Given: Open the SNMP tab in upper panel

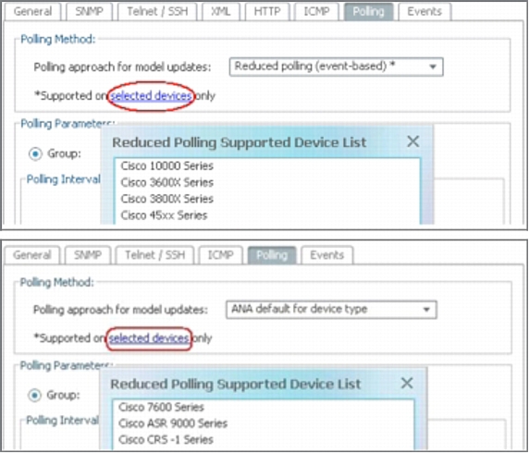Looking at the screenshot, I should [89, 12].
